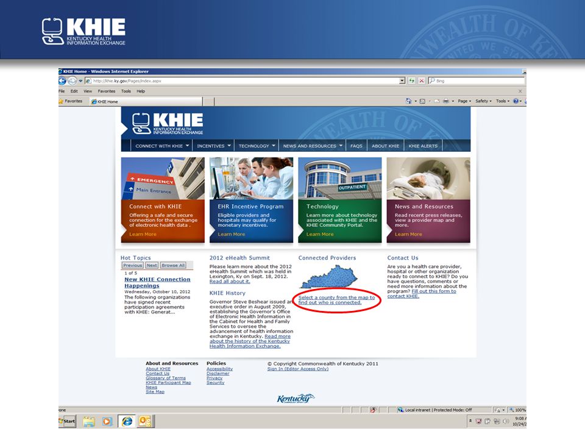Open the Tools menu in menu bar
This screenshot has height=439, width=585.
click(x=126, y=91)
